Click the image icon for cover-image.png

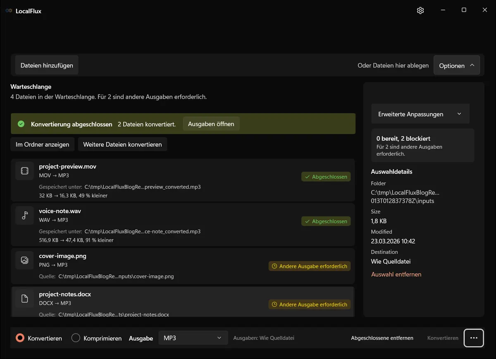coord(24,260)
